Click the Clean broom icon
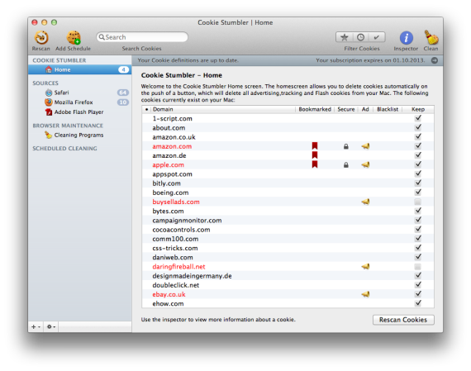Screen dimensions: 471x371 (x=431, y=37)
